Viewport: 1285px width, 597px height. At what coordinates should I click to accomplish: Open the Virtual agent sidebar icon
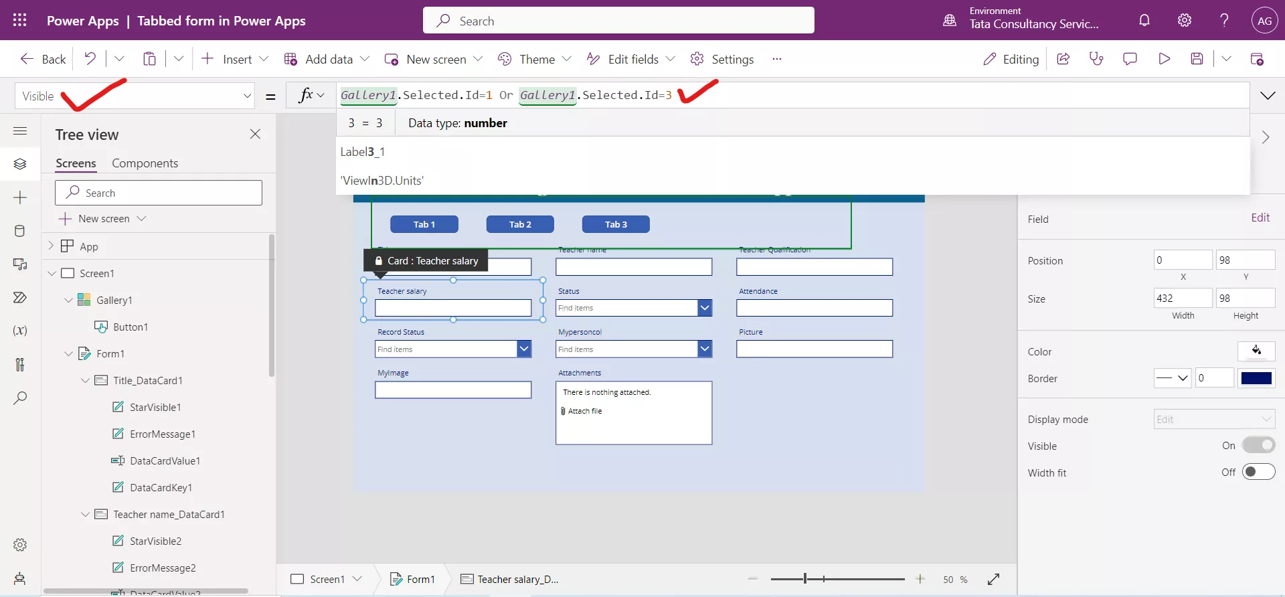20,578
